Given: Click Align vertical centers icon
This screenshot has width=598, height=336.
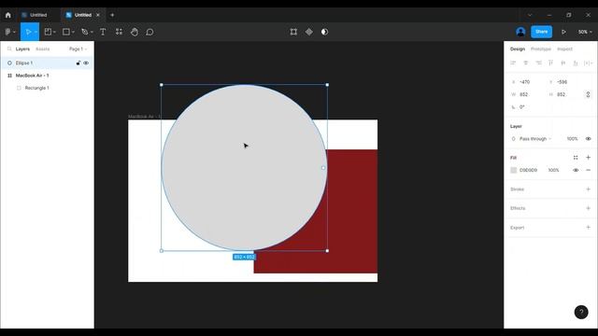Looking at the screenshot, I should [x=562, y=63].
